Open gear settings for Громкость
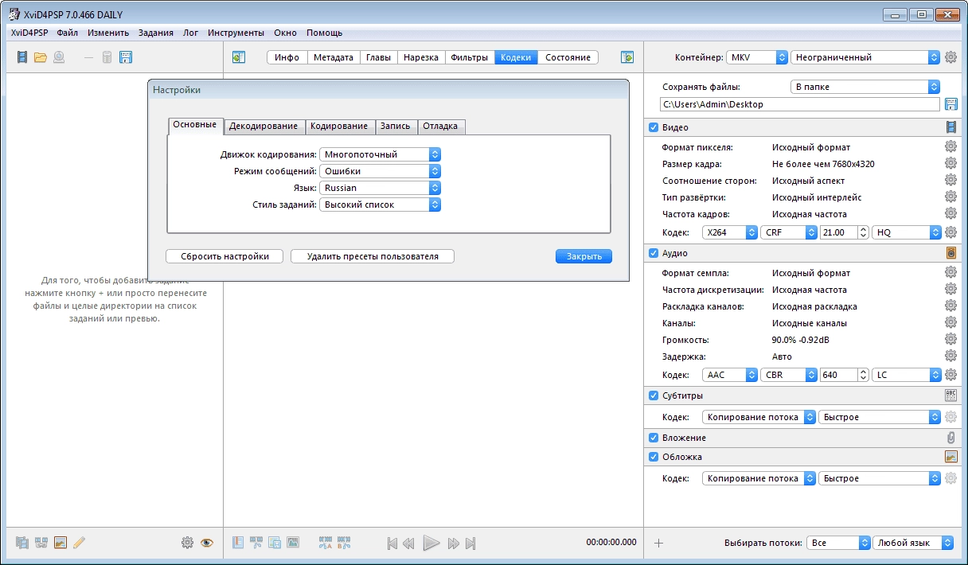This screenshot has width=968, height=565. (x=950, y=340)
